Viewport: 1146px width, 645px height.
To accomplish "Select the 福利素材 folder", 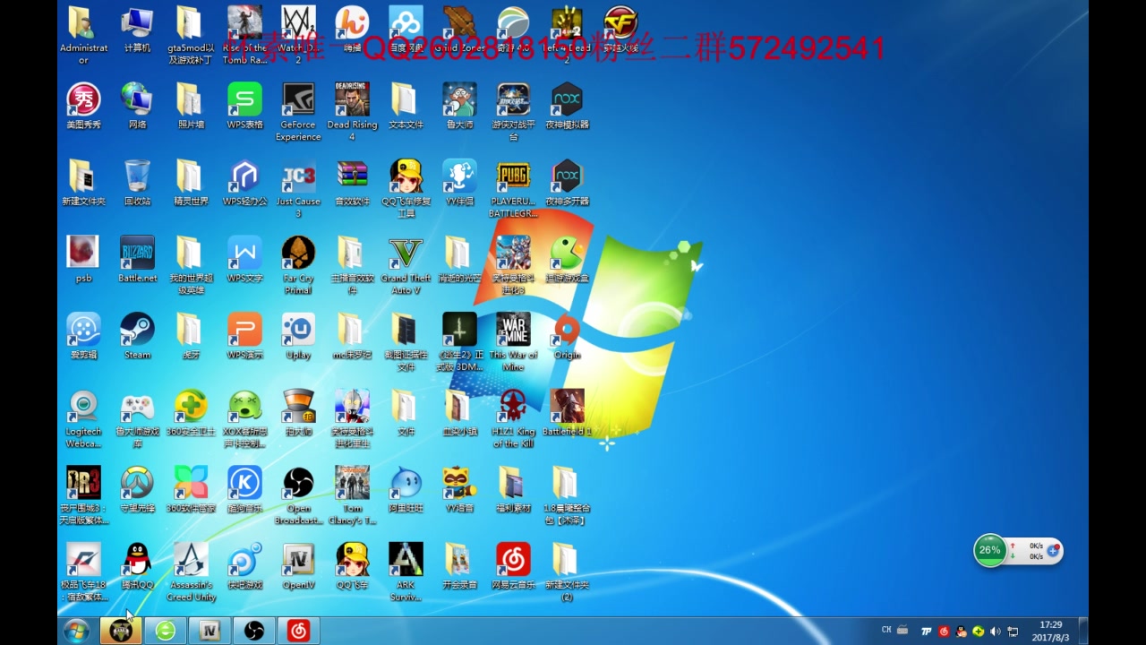I will pyautogui.click(x=513, y=489).
